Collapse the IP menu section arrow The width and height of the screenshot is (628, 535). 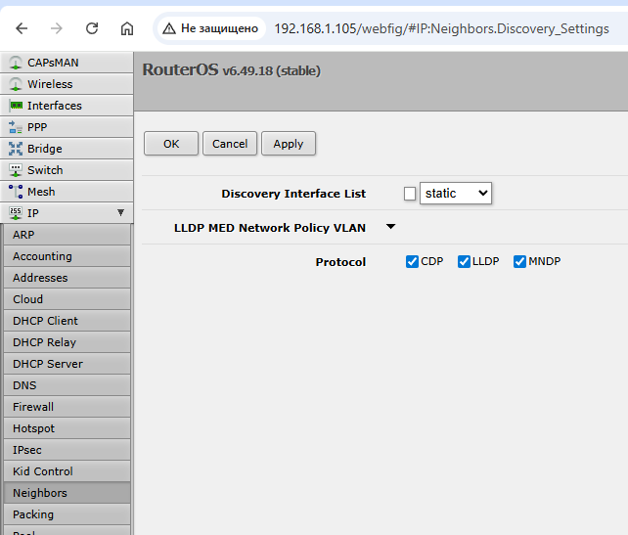coord(120,212)
